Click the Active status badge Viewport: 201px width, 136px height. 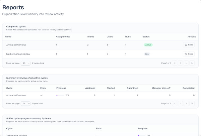[148, 45]
